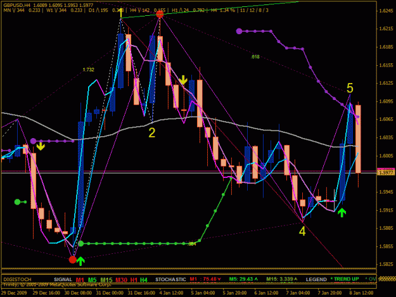The height and width of the screenshot is (297, 396).
Task: Click the yellow down arrow near 29 Dec candles
Action: 41,146
